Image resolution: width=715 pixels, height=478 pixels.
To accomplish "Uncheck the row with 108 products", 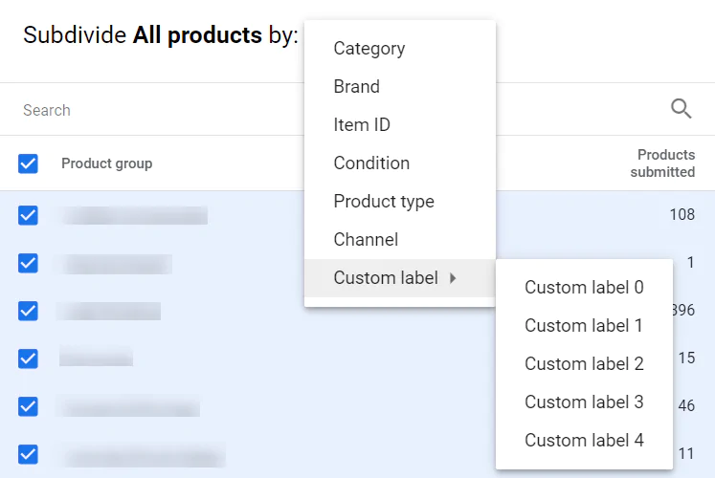I will 29,215.
